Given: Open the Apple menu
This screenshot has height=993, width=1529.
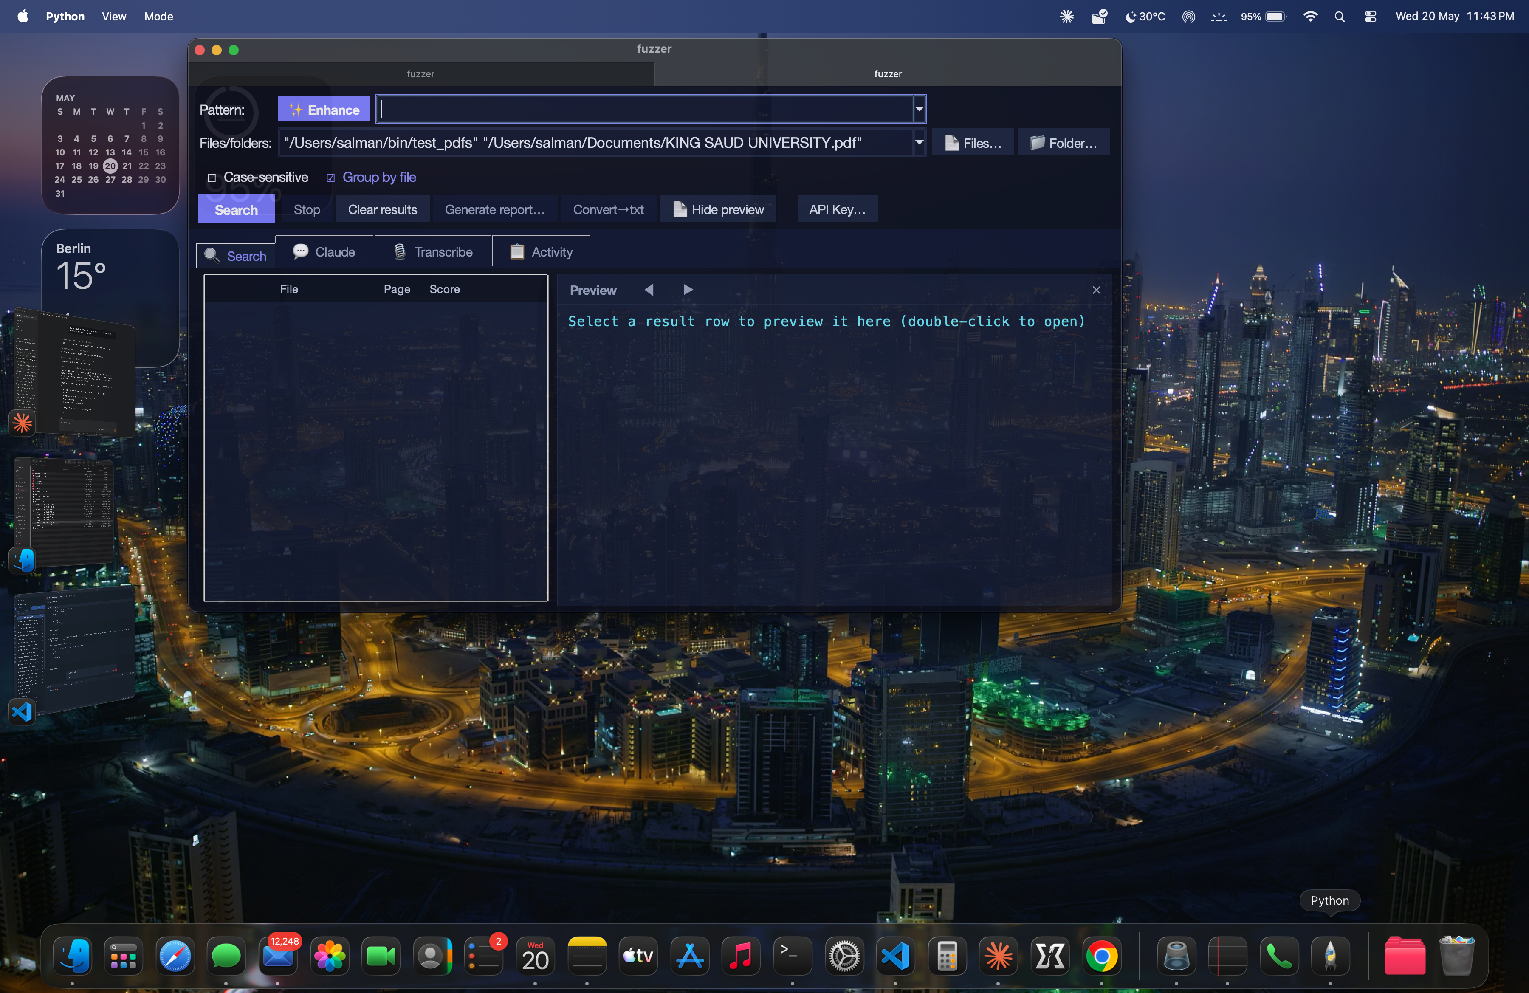Looking at the screenshot, I should (x=23, y=16).
